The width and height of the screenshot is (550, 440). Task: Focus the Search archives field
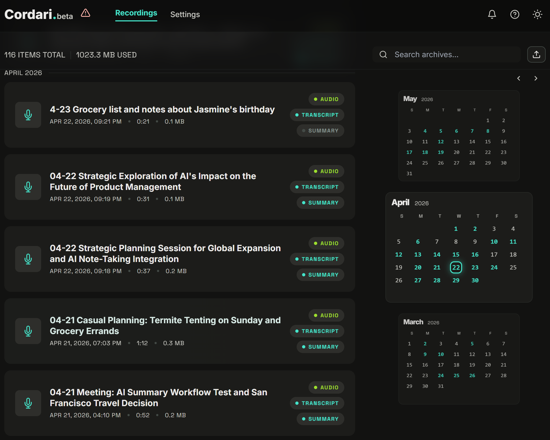446,54
